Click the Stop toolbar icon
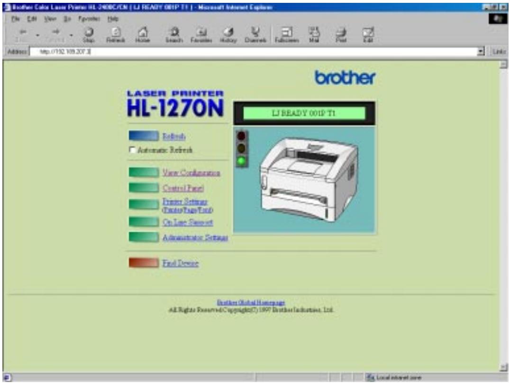 89,35
